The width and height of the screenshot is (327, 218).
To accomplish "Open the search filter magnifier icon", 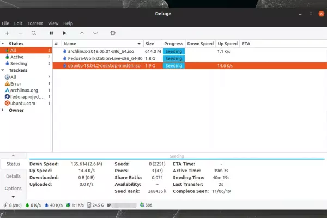I will click(x=34, y=33).
